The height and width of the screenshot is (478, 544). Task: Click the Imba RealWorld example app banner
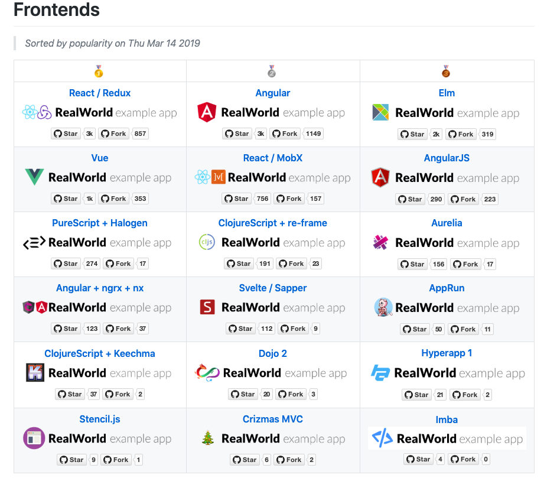(x=447, y=438)
